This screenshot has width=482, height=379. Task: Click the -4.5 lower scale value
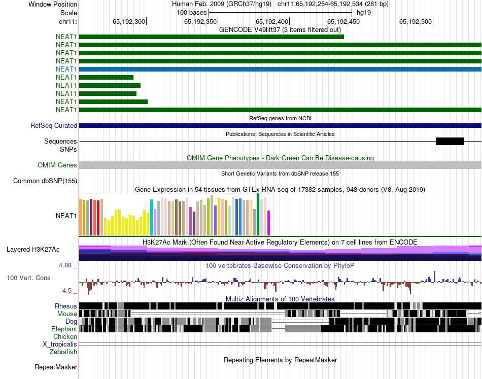pos(66,291)
